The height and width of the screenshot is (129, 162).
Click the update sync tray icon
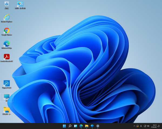(137, 126)
